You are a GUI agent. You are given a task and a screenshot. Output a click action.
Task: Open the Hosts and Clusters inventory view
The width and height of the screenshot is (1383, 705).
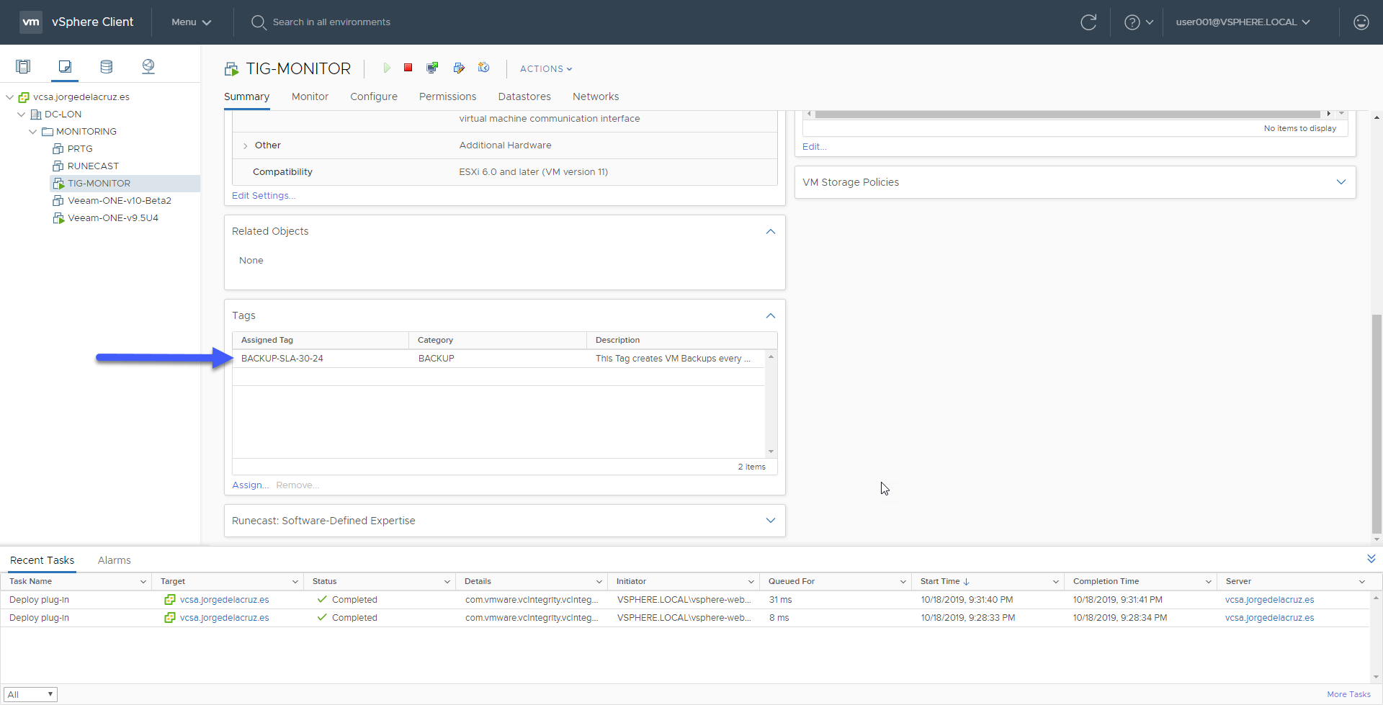pyautogui.click(x=23, y=67)
